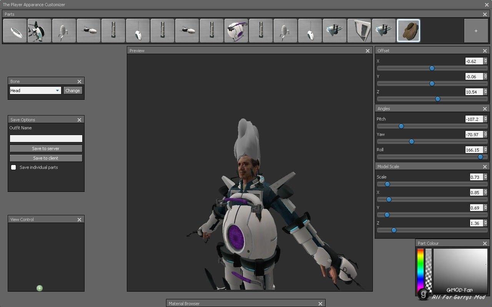
Task: Close the Part Colour panel
Action: pos(485,243)
